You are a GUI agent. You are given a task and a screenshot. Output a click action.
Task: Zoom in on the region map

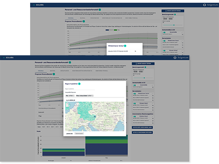[67, 104]
